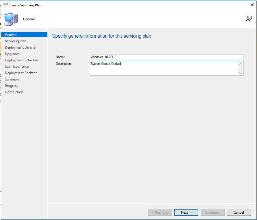Image resolution: width=257 pixels, height=220 pixels.
Task: Click the large General computer icon
Action: click(11, 19)
